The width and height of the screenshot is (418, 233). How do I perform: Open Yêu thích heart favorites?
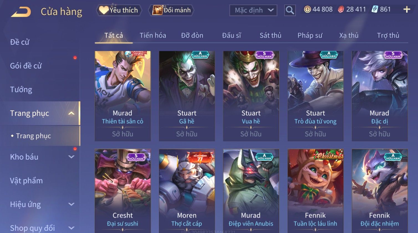[x=119, y=10]
